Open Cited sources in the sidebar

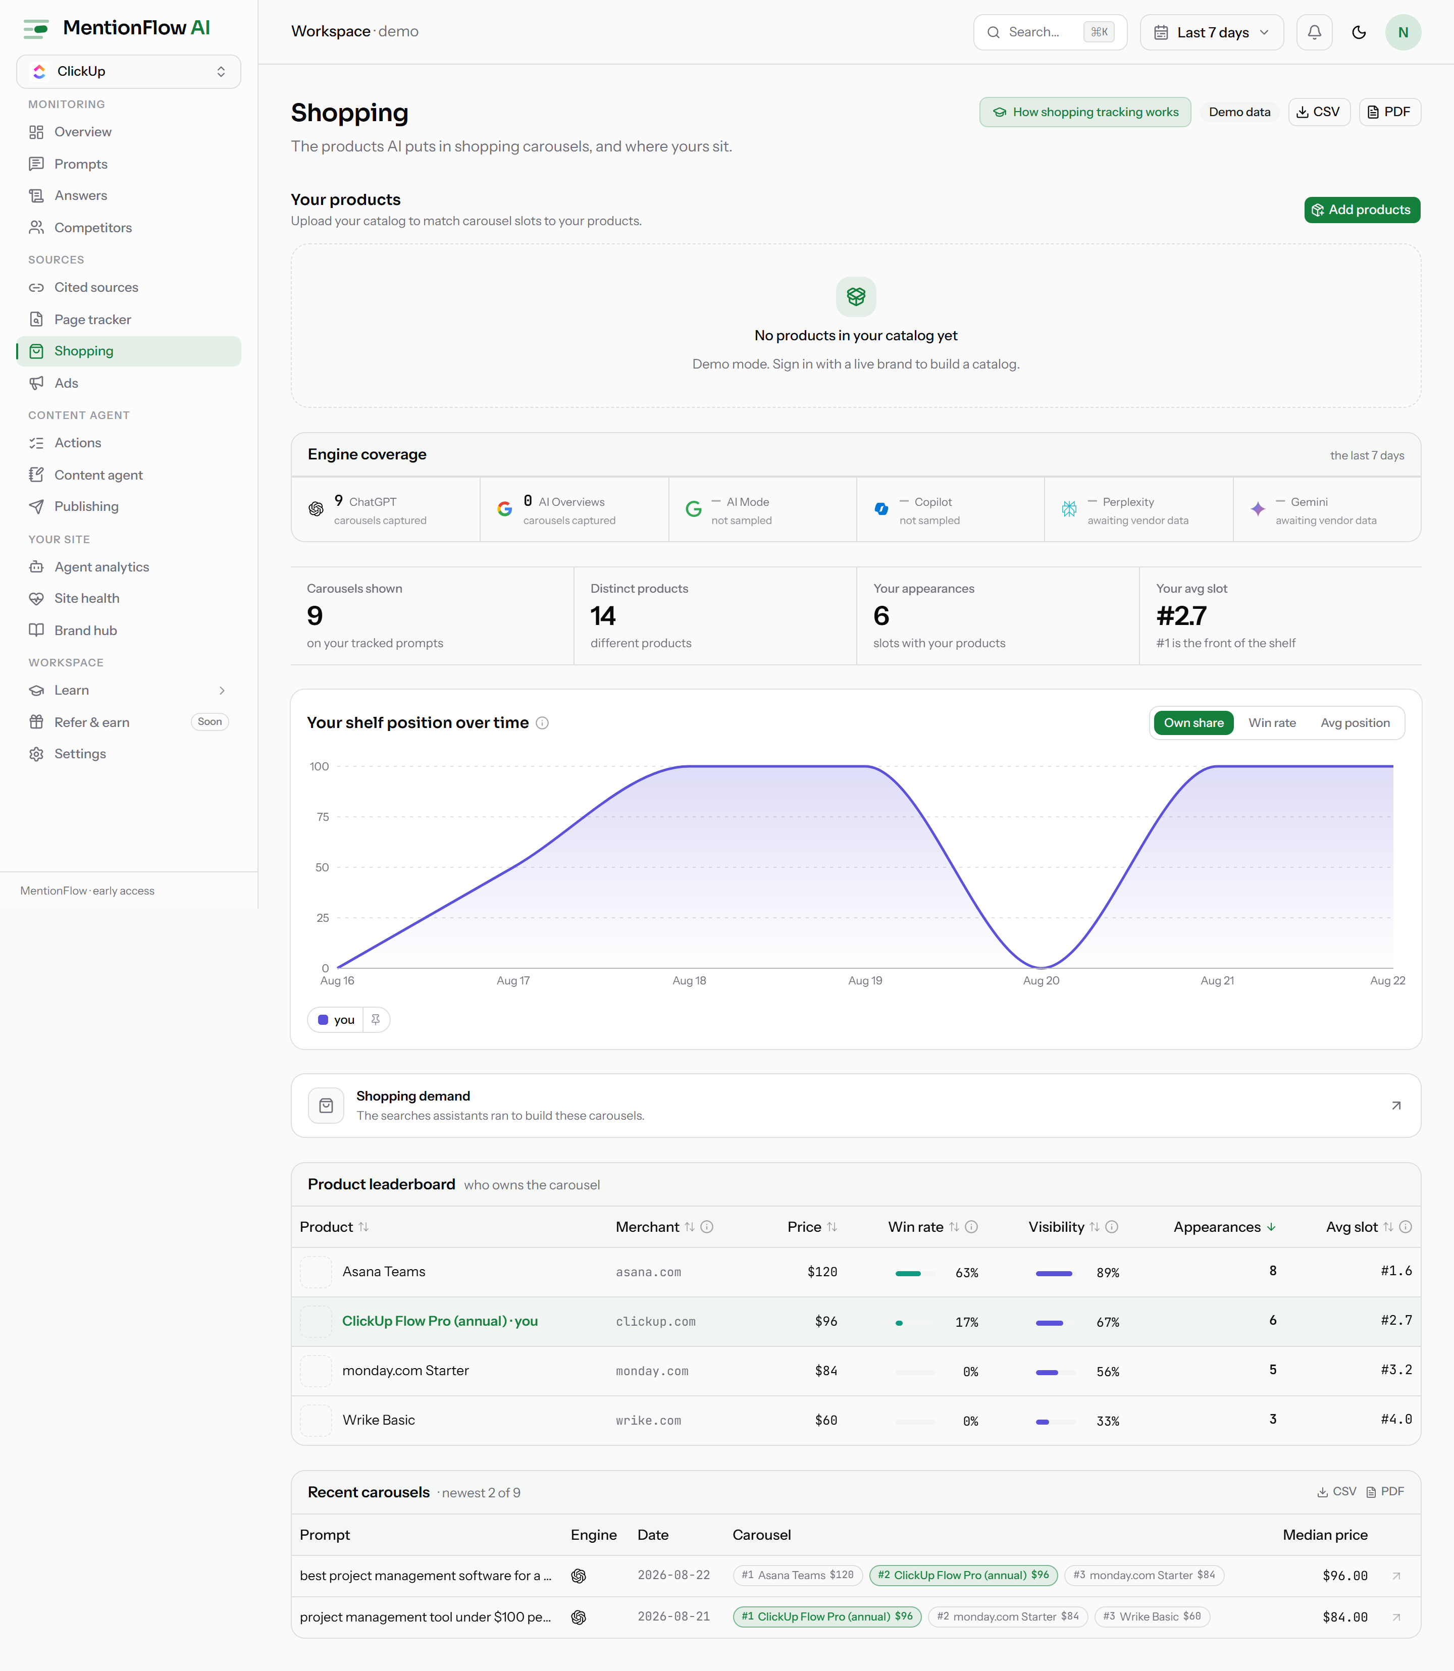tap(128, 287)
